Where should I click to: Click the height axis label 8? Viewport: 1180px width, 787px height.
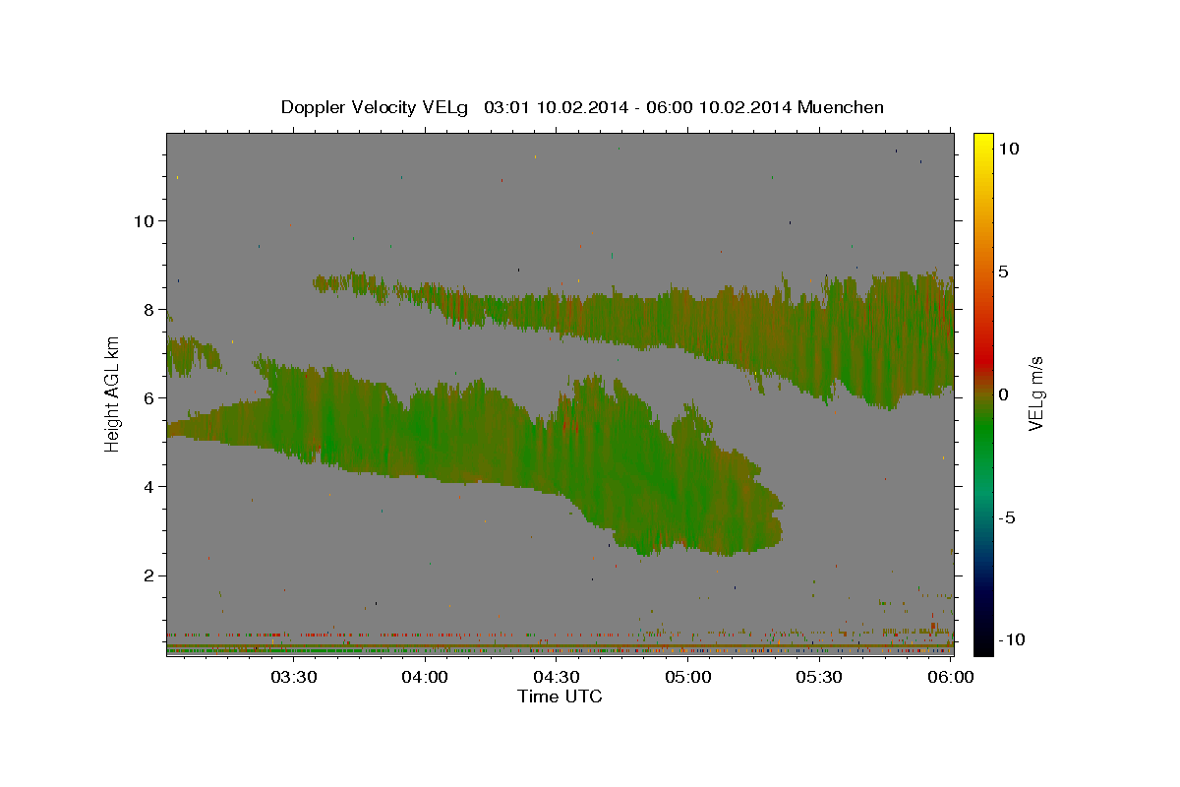click(x=148, y=309)
